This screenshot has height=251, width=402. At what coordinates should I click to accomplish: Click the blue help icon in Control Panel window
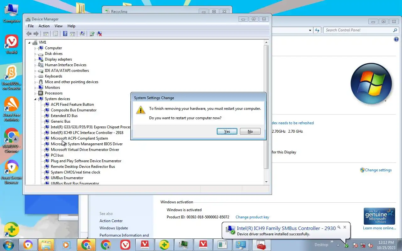[396, 40]
